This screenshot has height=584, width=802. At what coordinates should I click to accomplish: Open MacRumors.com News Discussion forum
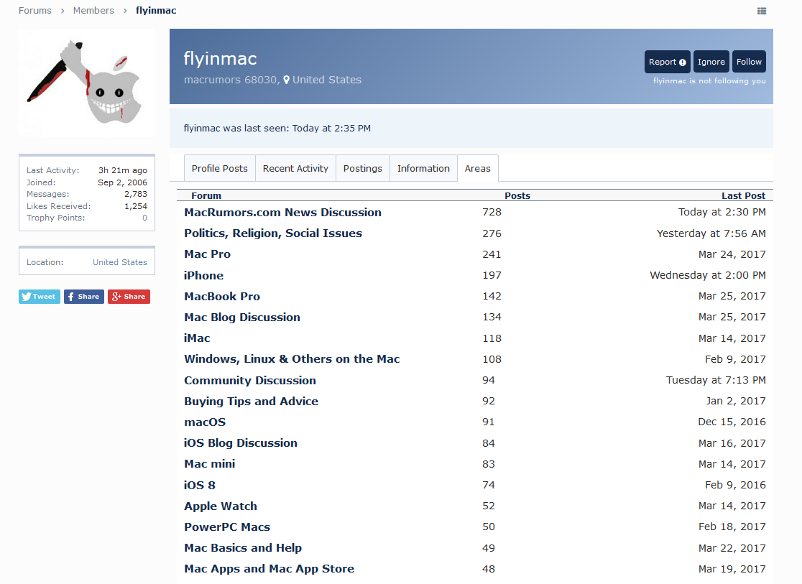click(x=283, y=212)
